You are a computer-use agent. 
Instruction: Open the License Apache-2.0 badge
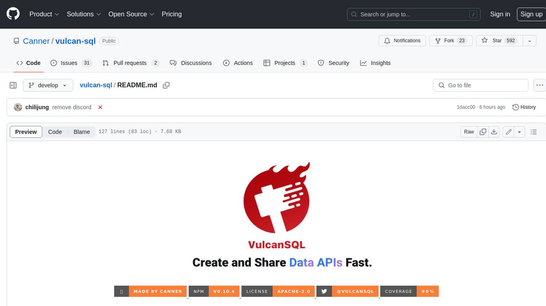[x=278, y=291]
